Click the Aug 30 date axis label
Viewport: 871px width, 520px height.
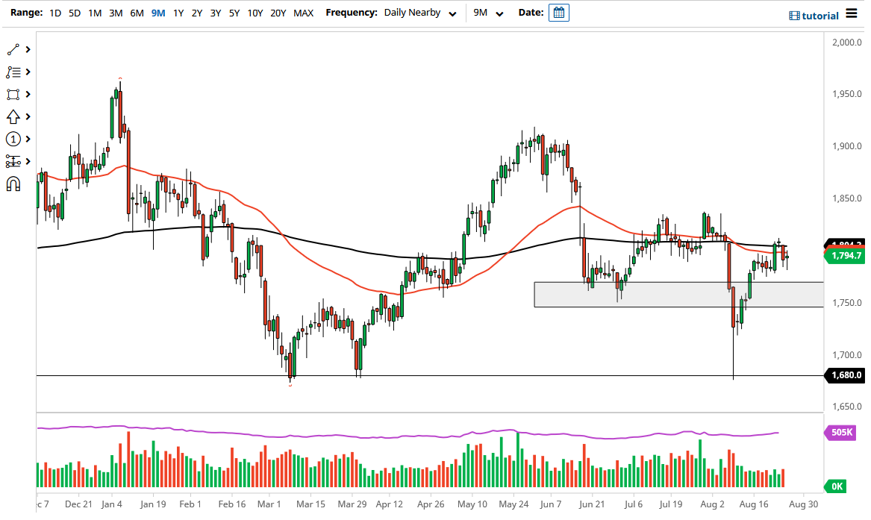[803, 504]
